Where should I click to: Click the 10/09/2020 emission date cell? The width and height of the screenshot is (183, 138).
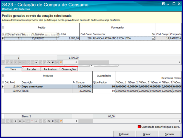coord(44,38)
